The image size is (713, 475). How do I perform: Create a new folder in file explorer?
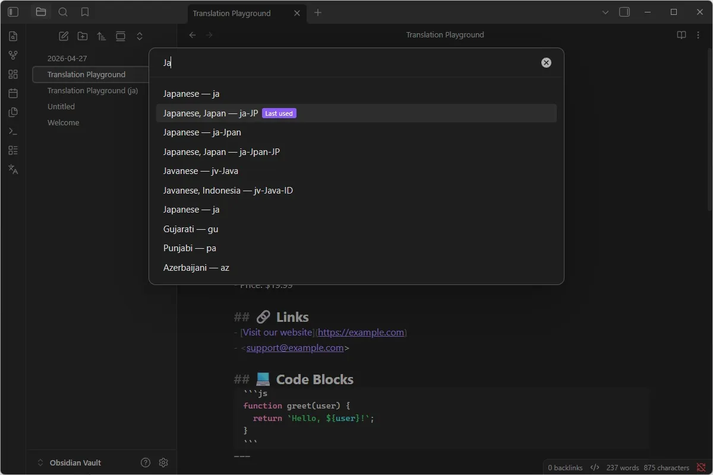pos(83,36)
